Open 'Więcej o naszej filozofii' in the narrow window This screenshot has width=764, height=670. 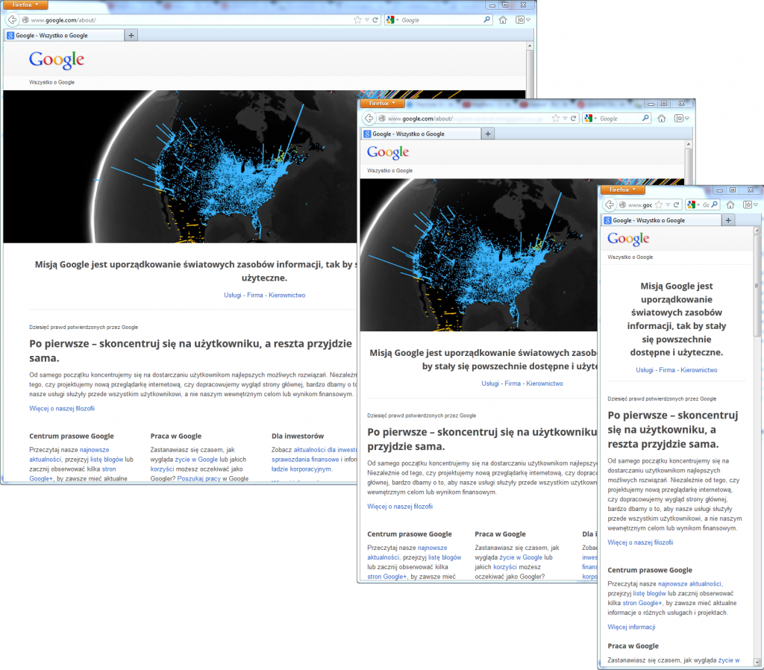(x=640, y=542)
